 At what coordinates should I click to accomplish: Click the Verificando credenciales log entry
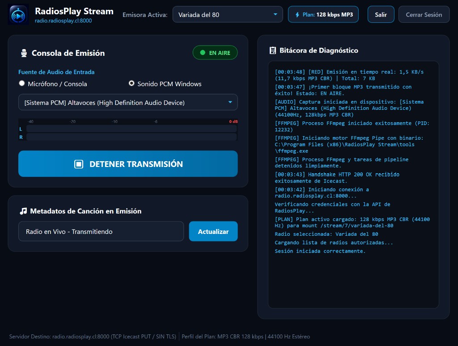point(332,208)
